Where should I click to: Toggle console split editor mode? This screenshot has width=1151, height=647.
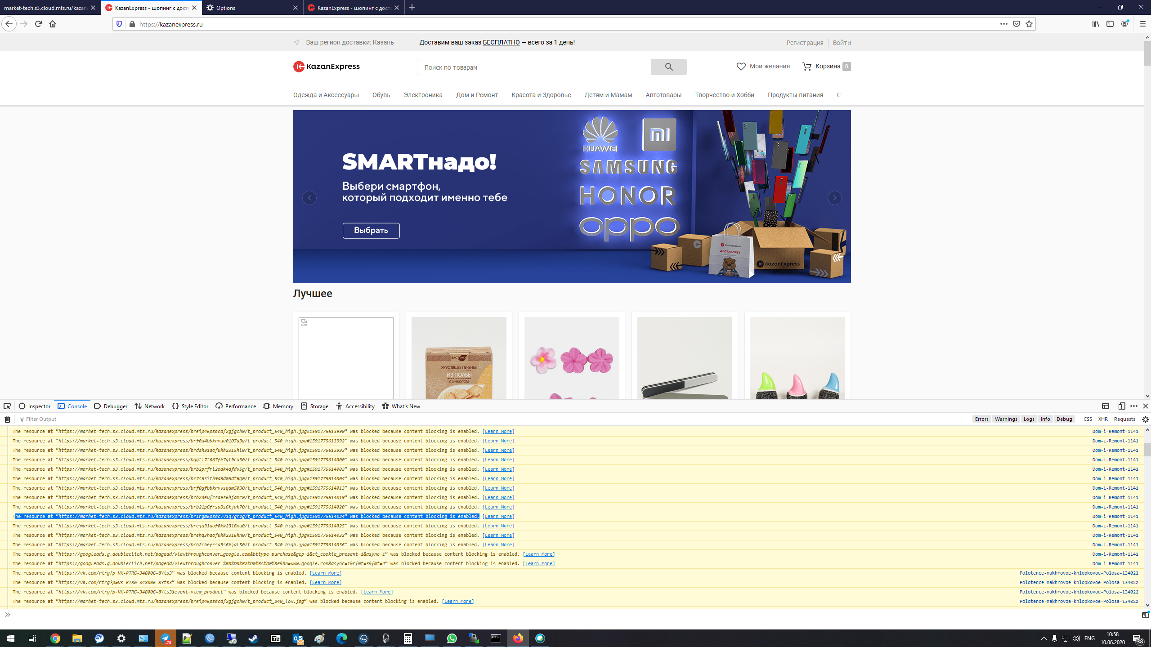click(x=1145, y=615)
